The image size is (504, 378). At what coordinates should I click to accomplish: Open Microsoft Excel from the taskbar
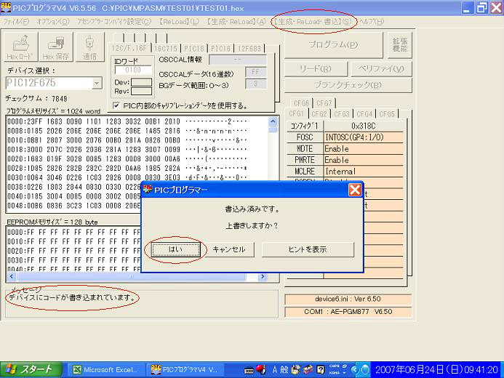(105, 369)
